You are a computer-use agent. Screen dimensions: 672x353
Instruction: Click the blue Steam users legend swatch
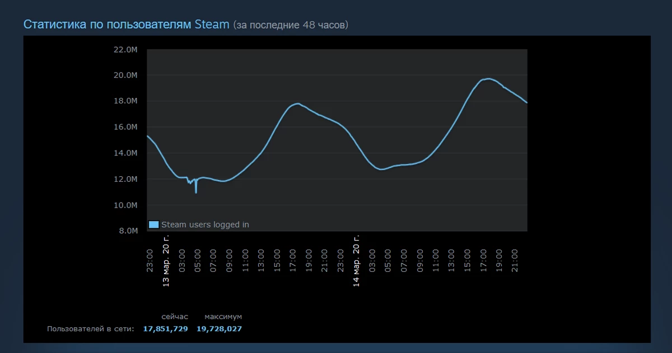154,224
